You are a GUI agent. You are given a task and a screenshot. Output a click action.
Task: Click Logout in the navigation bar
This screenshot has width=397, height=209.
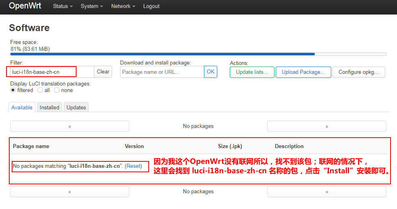click(151, 6)
